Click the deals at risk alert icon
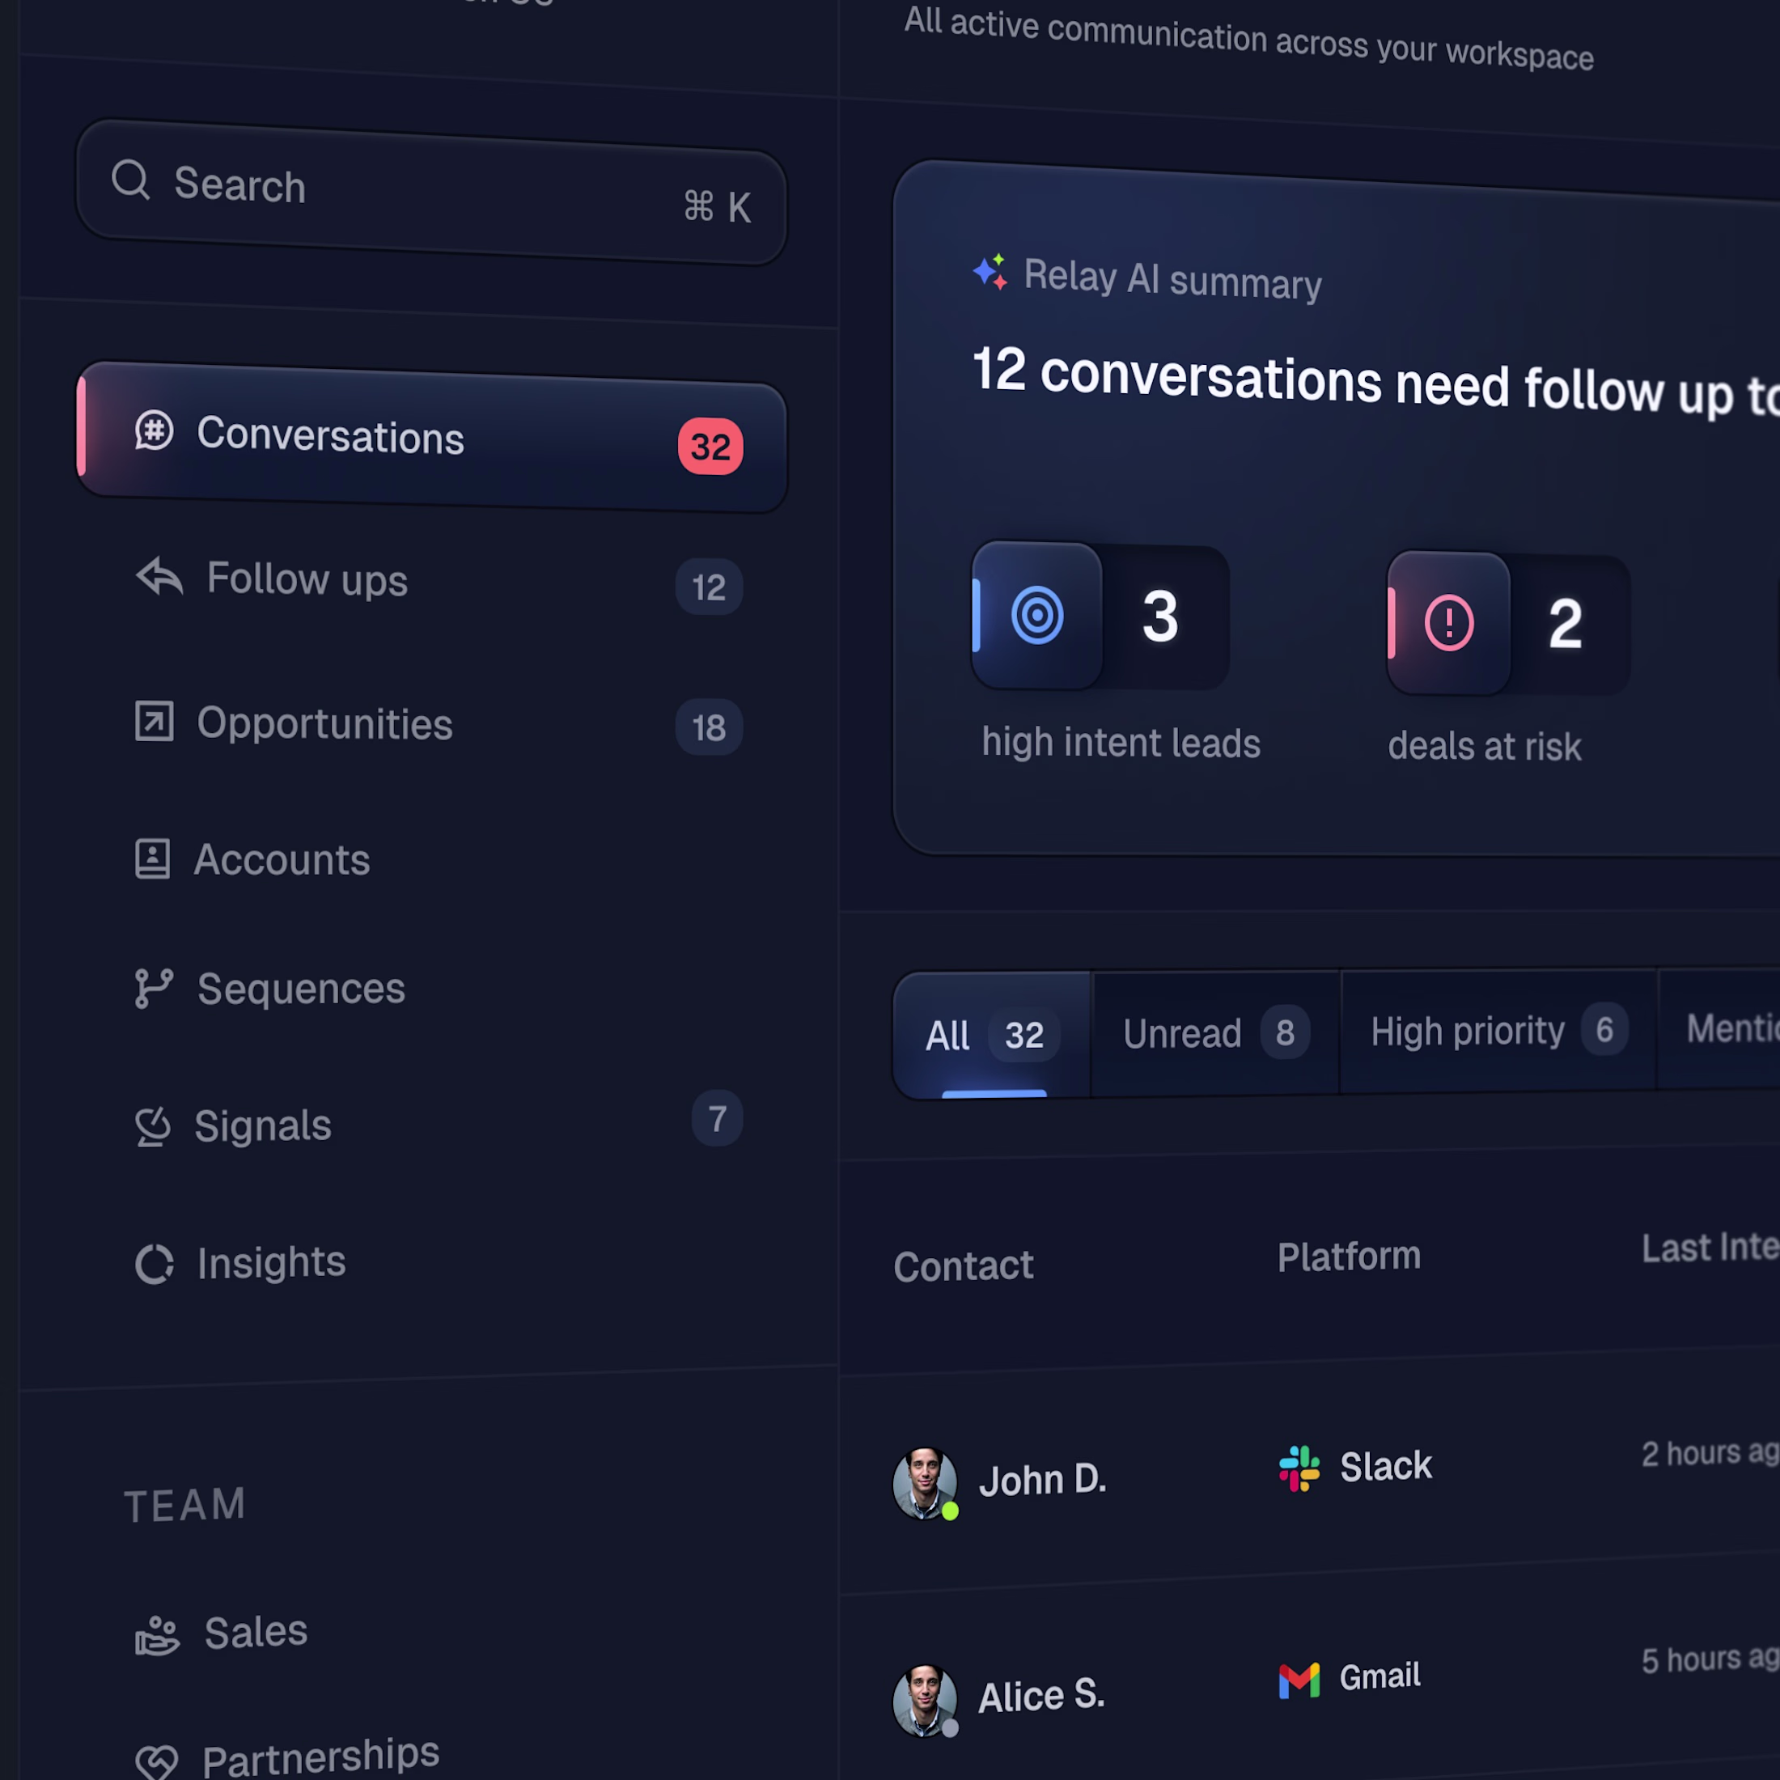The width and height of the screenshot is (1780, 1780). tap(1449, 623)
